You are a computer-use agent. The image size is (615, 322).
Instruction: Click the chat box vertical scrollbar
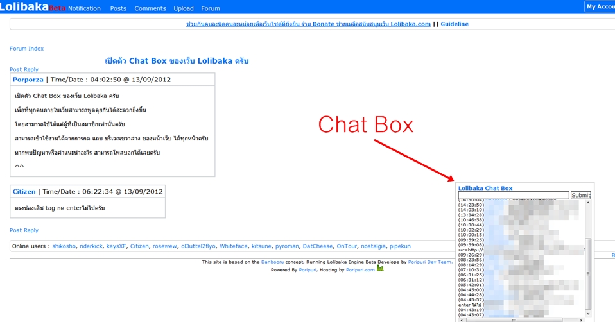[587, 273]
